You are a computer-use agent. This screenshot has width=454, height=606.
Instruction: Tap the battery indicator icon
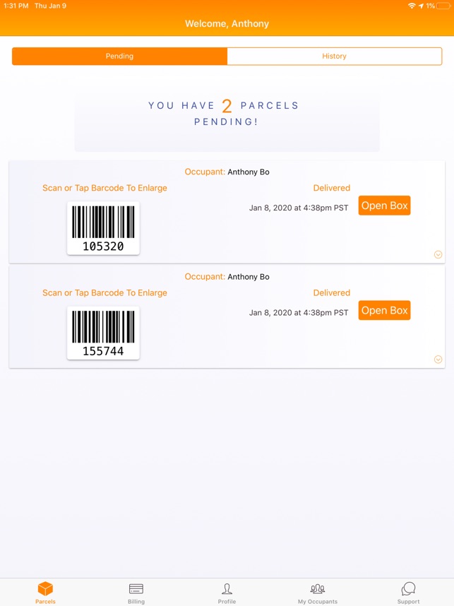coord(443,6)
